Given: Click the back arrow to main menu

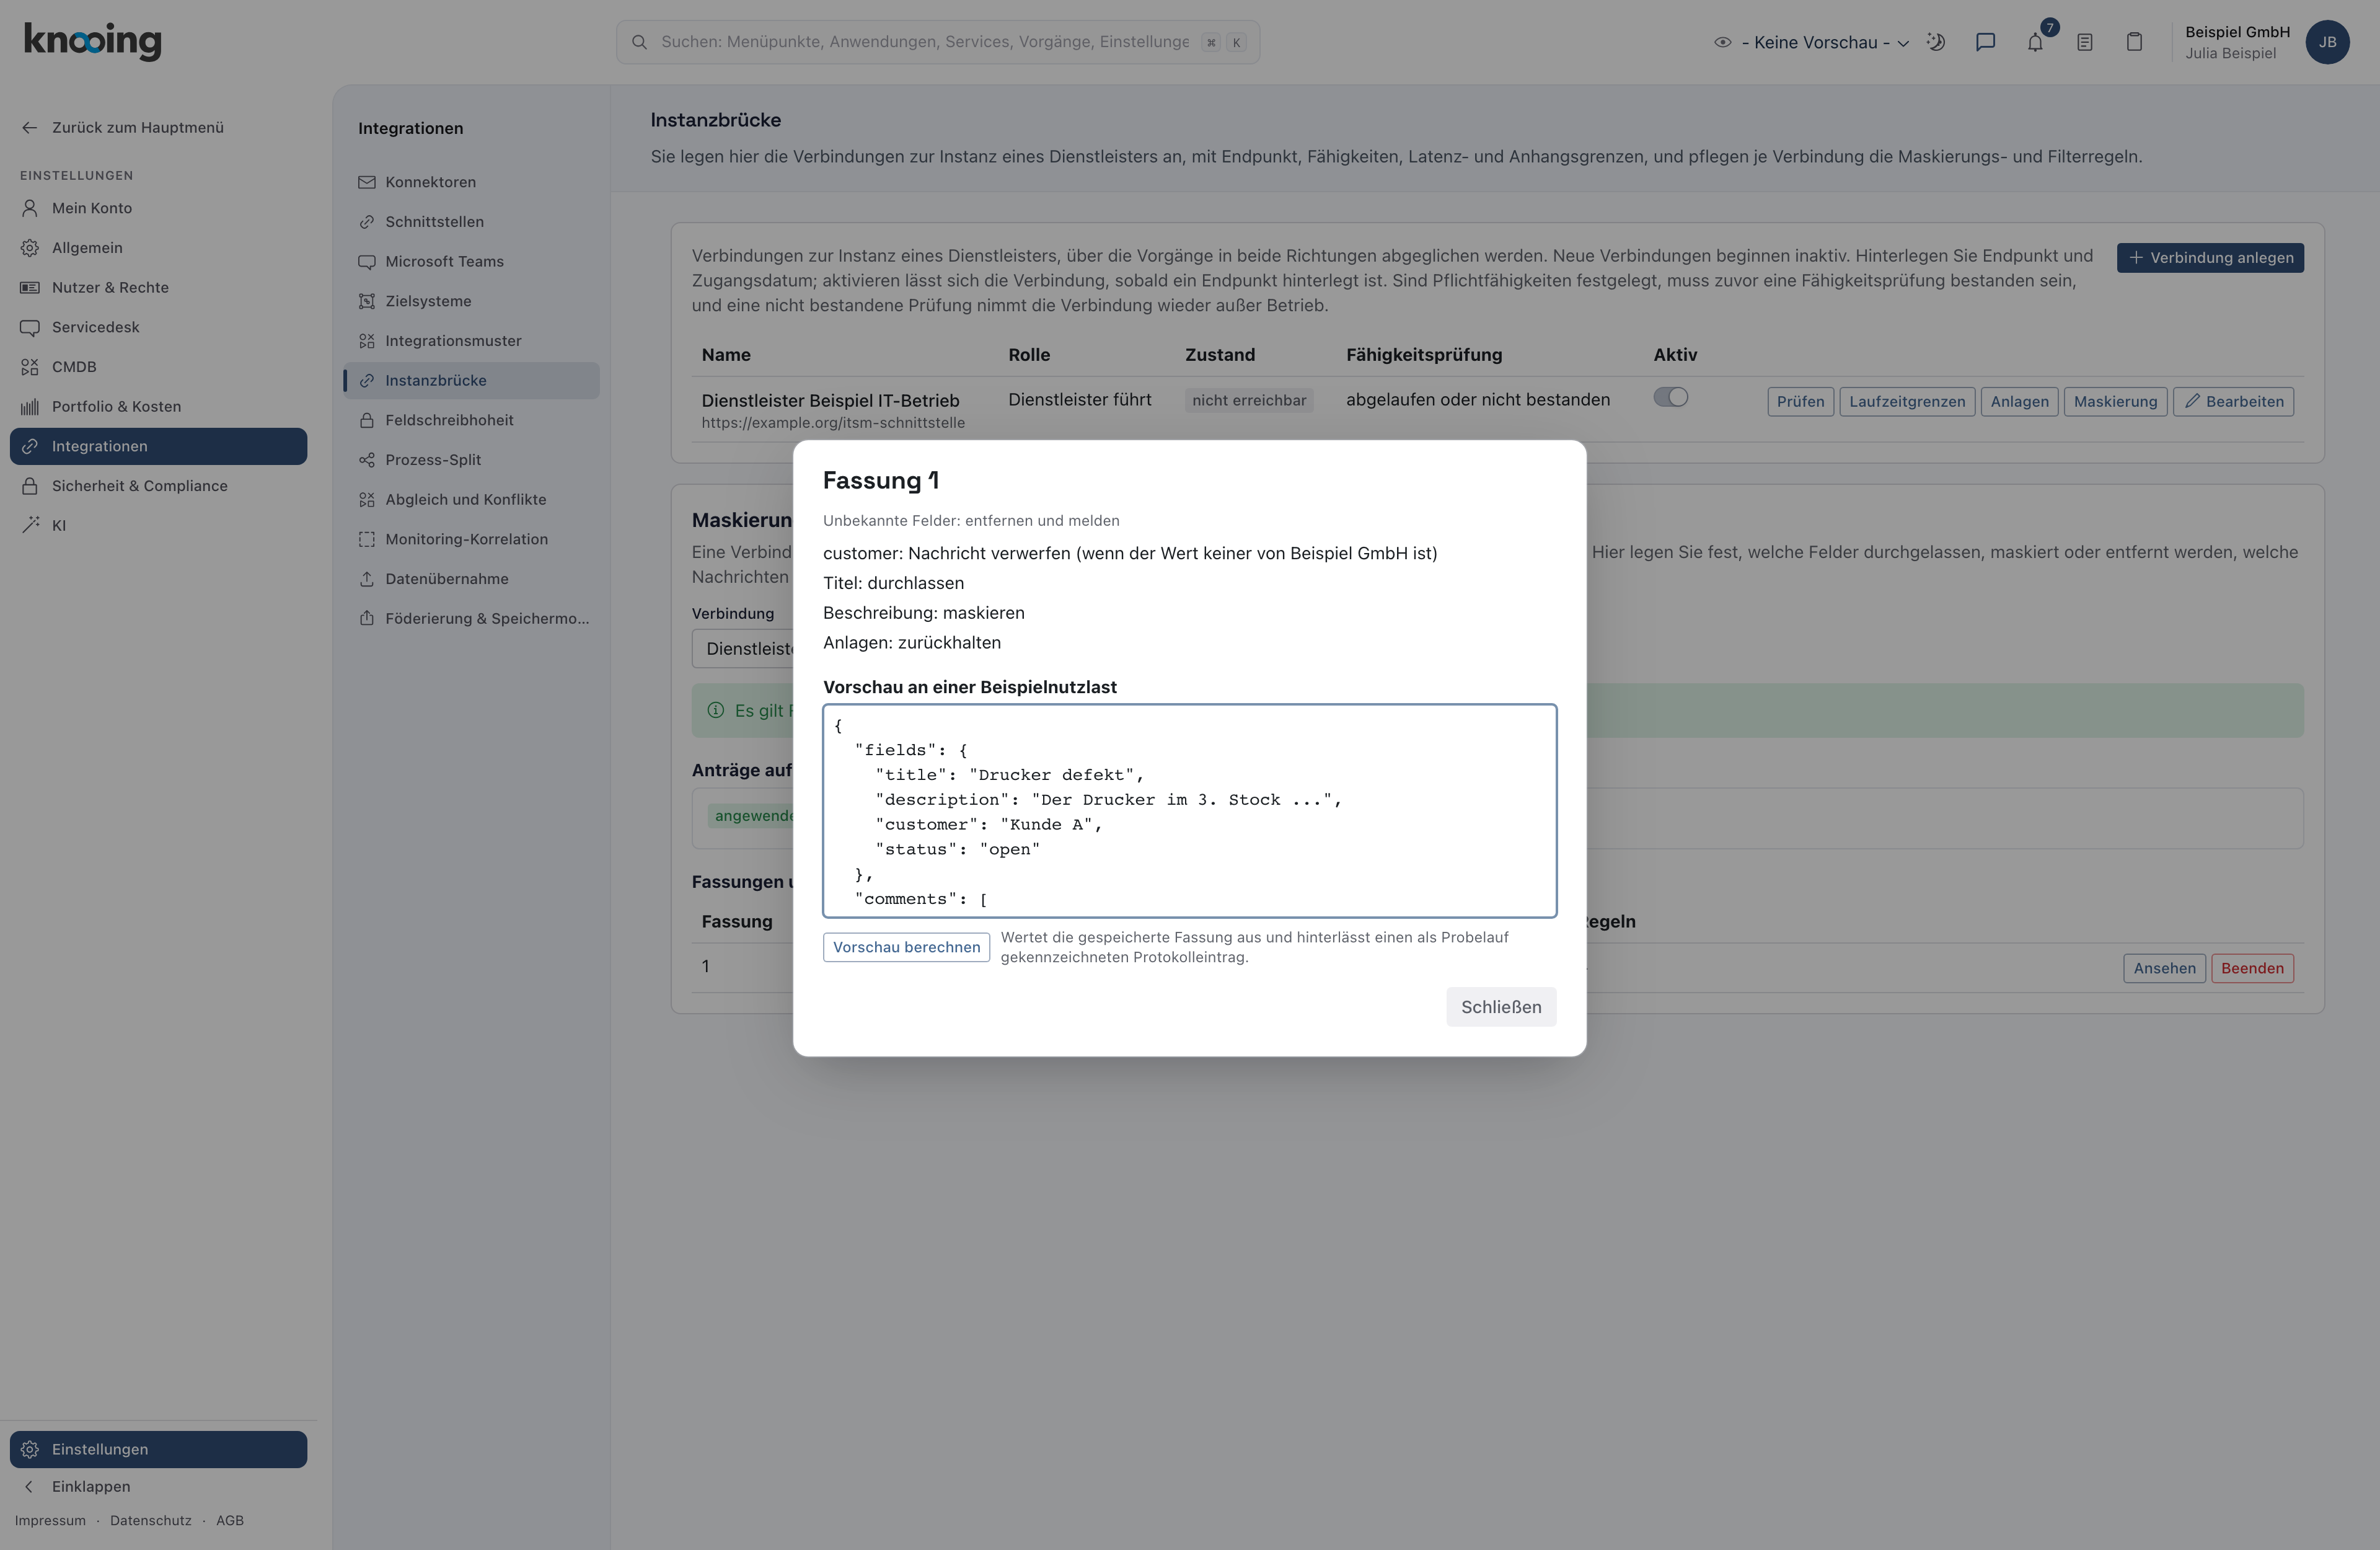Looking at the screenshot, I should 30,127.
